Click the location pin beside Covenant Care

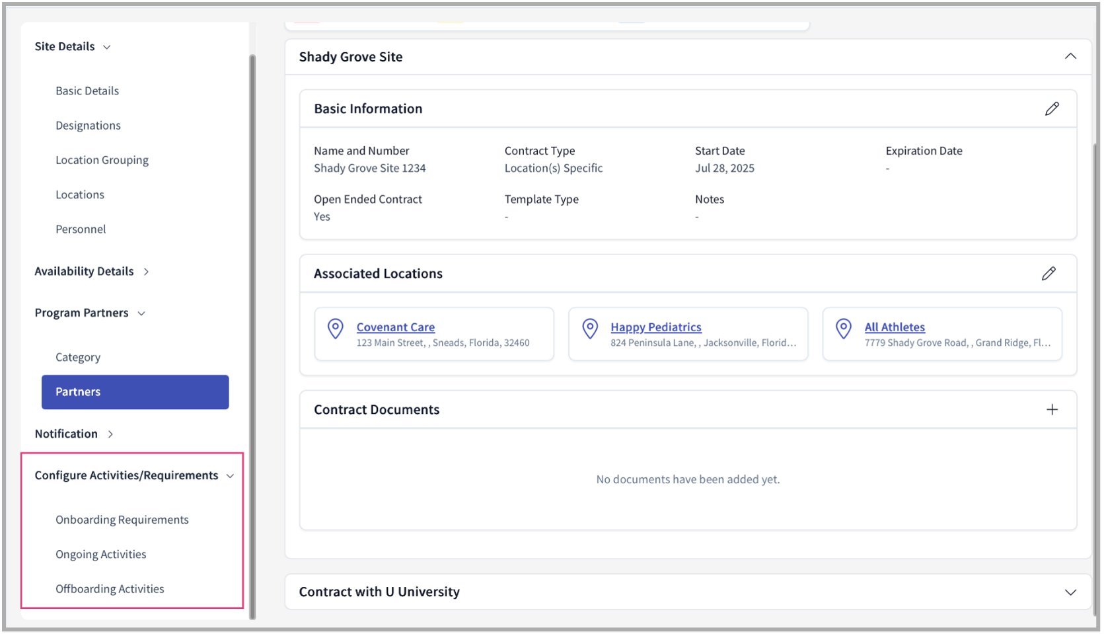335,328
